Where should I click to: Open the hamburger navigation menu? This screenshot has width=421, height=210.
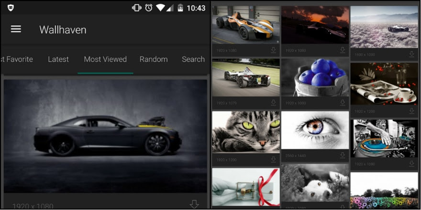16,29
